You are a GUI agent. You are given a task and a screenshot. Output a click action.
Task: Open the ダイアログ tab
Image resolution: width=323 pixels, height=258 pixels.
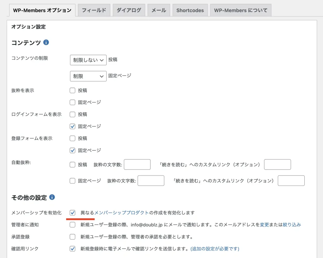[129, 10]
